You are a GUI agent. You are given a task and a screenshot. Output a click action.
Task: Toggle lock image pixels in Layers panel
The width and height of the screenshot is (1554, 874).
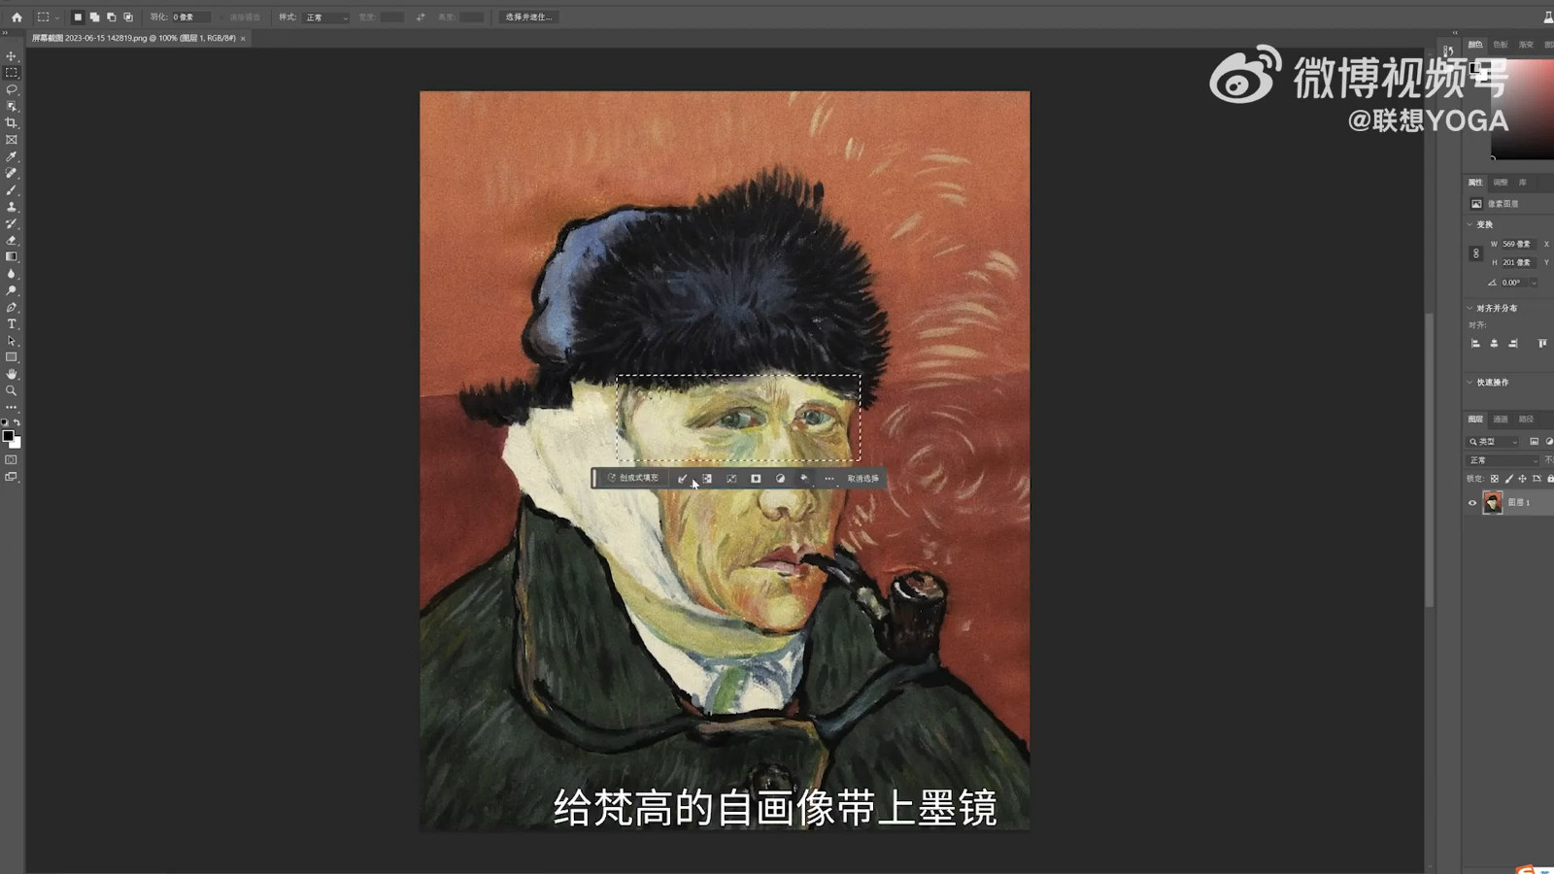tap(1508, 479)
